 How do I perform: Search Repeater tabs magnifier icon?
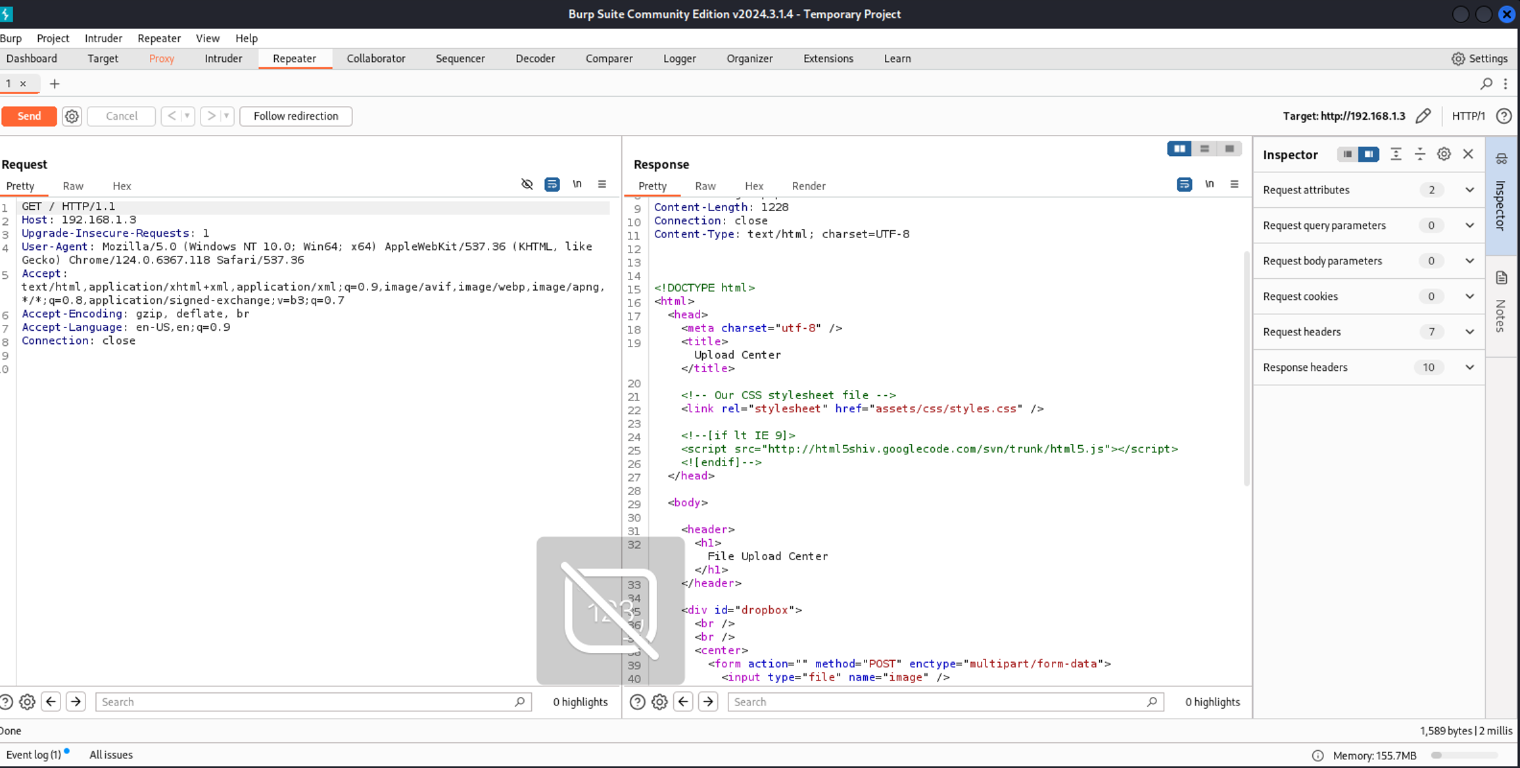(1486, 84)
